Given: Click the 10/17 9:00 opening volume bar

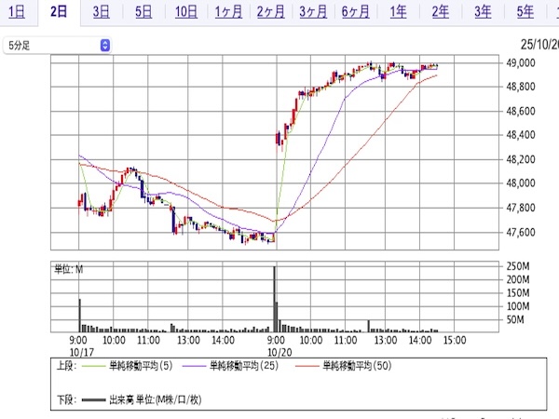Looking at the screenshot, I should coord(80,315).
